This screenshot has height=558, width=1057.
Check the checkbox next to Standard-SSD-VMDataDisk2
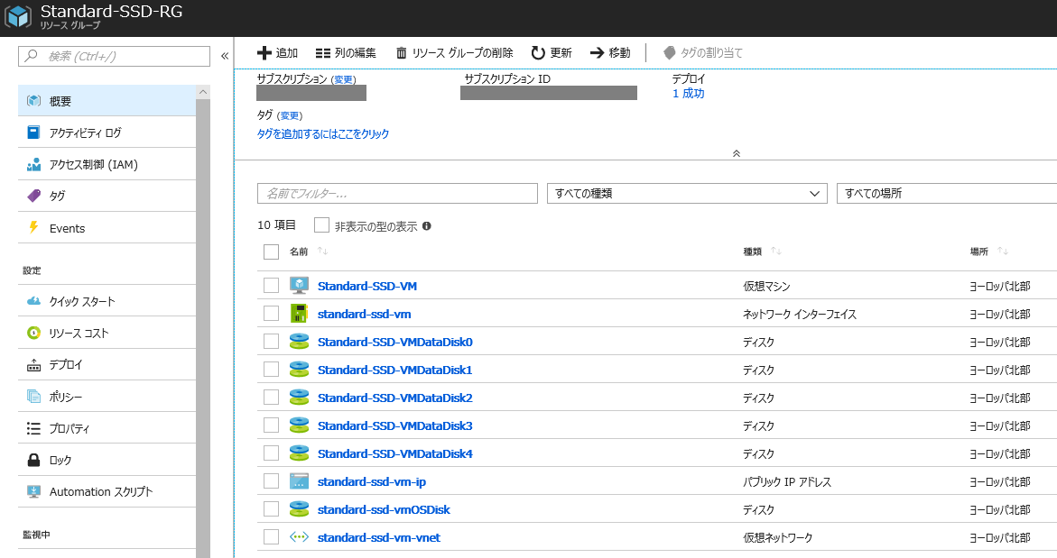click(271, 397)
